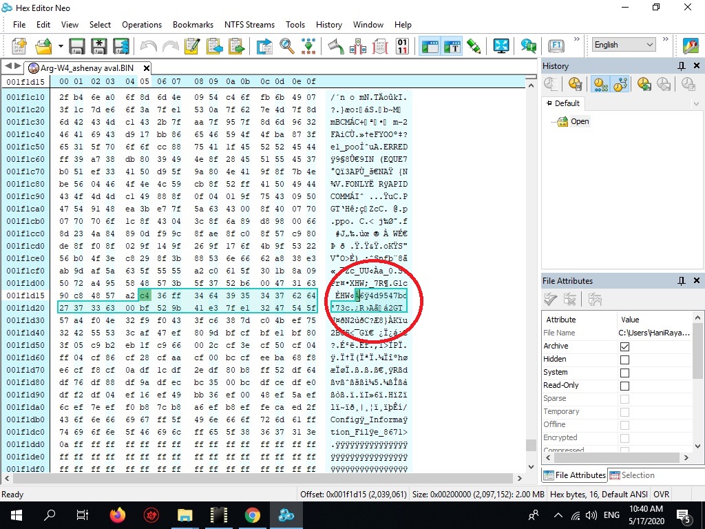Viewport: 705px width, 529px height.
Task: Check the Temporary attribute checkbox
Action: 624,412
